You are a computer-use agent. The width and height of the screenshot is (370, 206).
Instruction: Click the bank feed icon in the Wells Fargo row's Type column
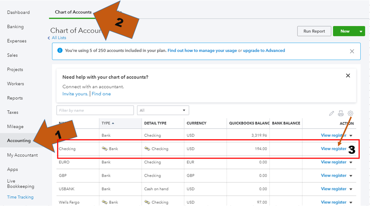104,202
